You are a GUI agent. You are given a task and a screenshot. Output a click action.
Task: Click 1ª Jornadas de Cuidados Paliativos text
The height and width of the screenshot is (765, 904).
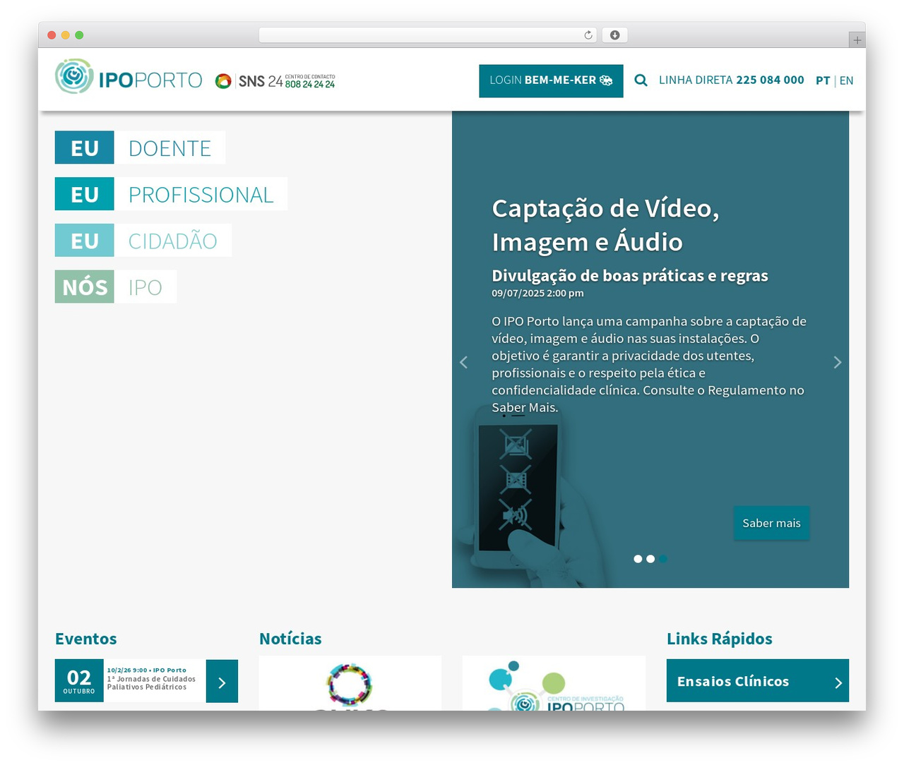click(151, 682)
